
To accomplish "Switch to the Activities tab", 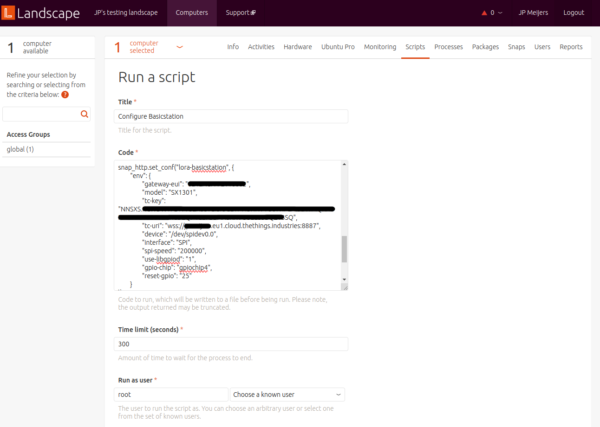I will click(261, 47).
